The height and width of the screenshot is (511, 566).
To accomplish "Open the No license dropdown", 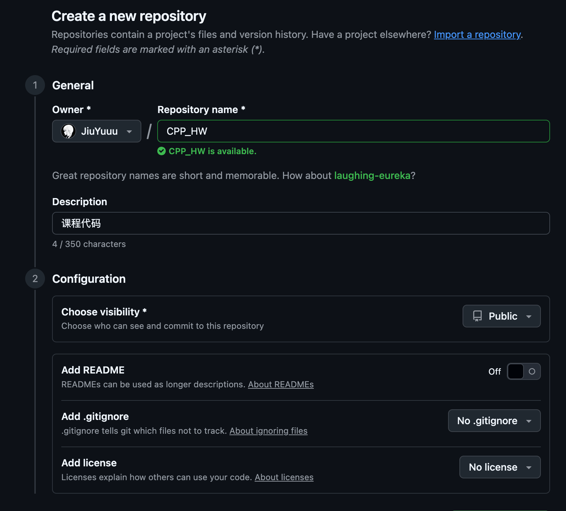I will [x=500, y=467].
